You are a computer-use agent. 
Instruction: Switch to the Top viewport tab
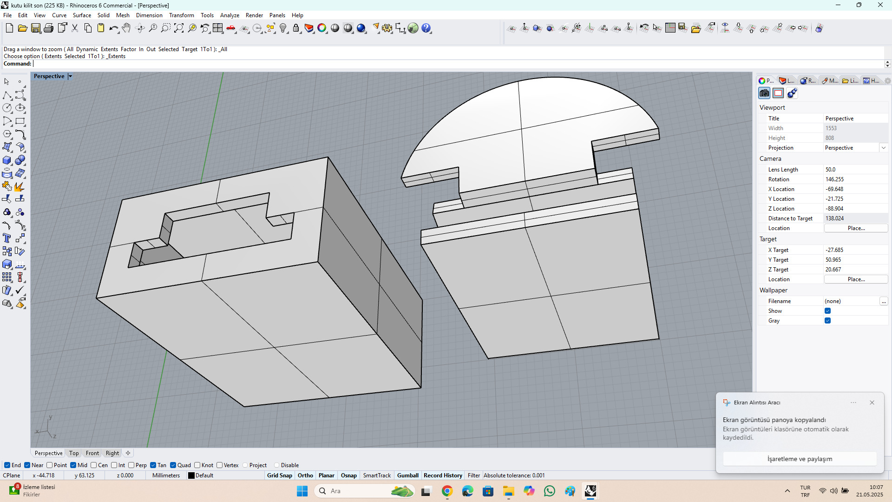click(x=74, y=453)
